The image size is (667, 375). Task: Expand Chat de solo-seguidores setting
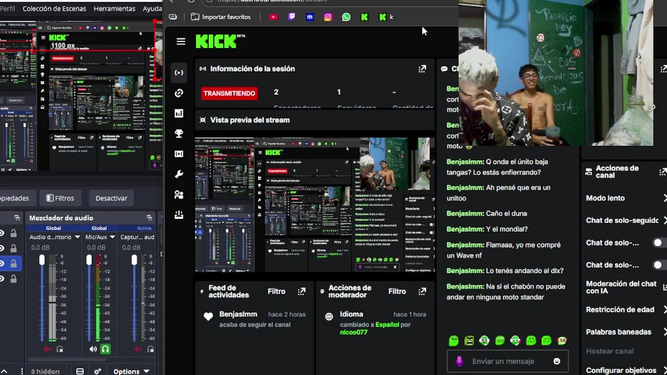(x=664, y=220)
